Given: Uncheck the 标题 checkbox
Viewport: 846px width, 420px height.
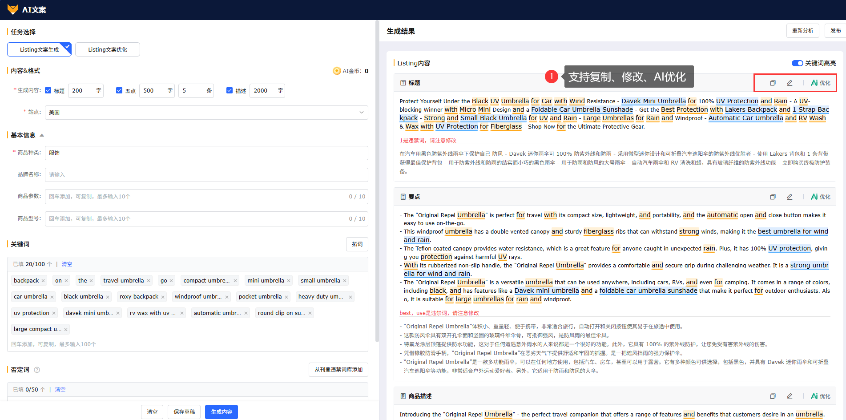Looking at the screenshot, I should 48,90.
